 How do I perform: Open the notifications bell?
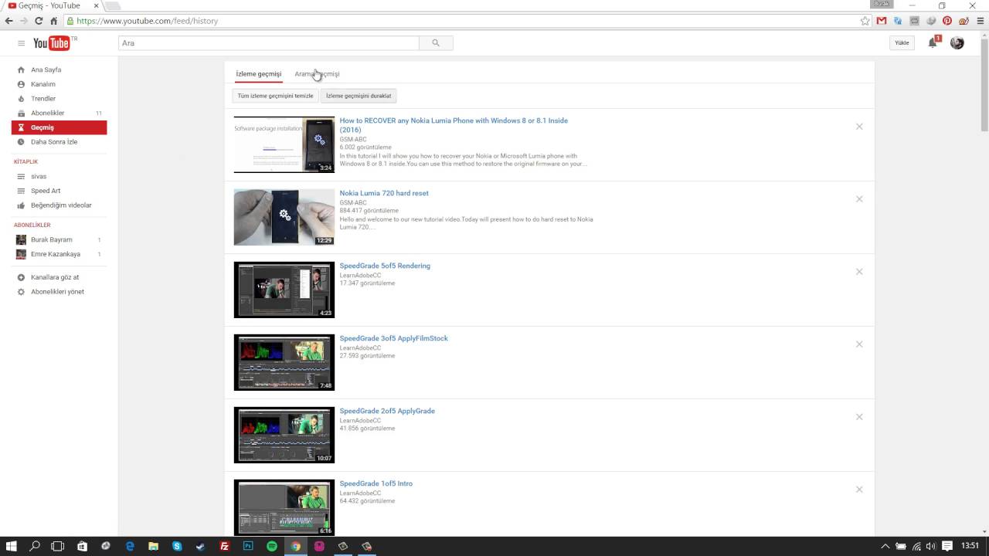click(933, 43)
